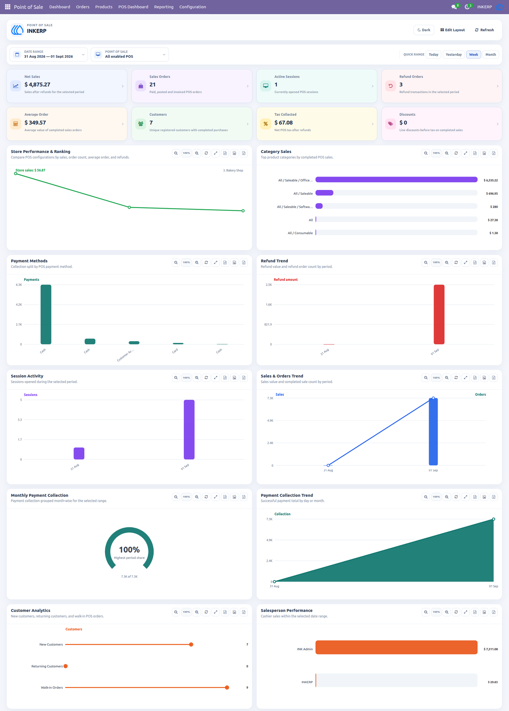Open the messages icon with badge 8
The image size is (509, 711).
pyautogui.click(x=454, y=7)
